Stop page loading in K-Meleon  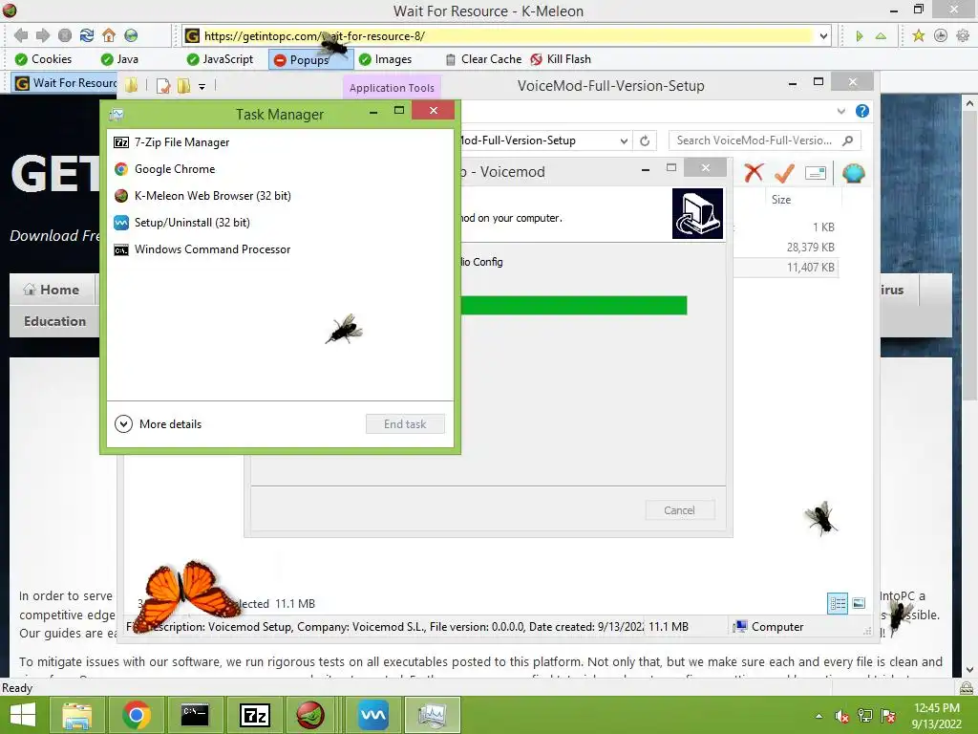click(x=64, y=35)
